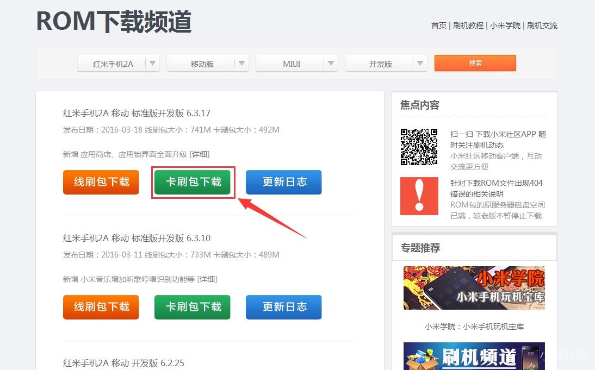Open the 刷机教程 navigation link

pyautogui.click(x=469, y=26)
